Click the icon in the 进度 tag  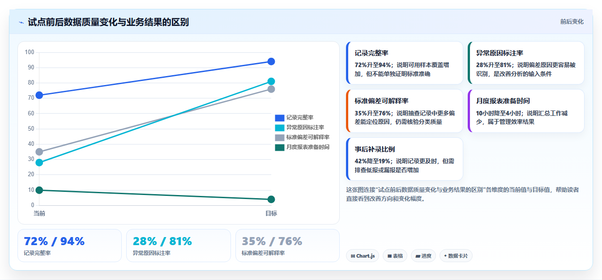(418, 256)
